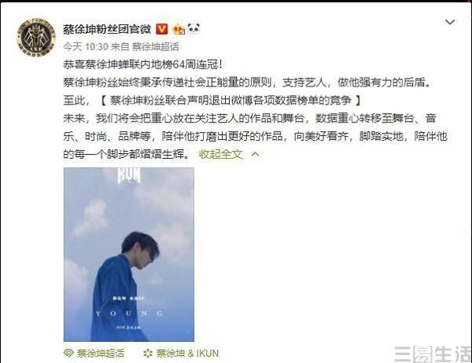This screenshot has width=472, height=363.
Task: Click the bracketed 蔡徐坤粉丝联合声明 headline text
Action: click(x=230, y=101)
